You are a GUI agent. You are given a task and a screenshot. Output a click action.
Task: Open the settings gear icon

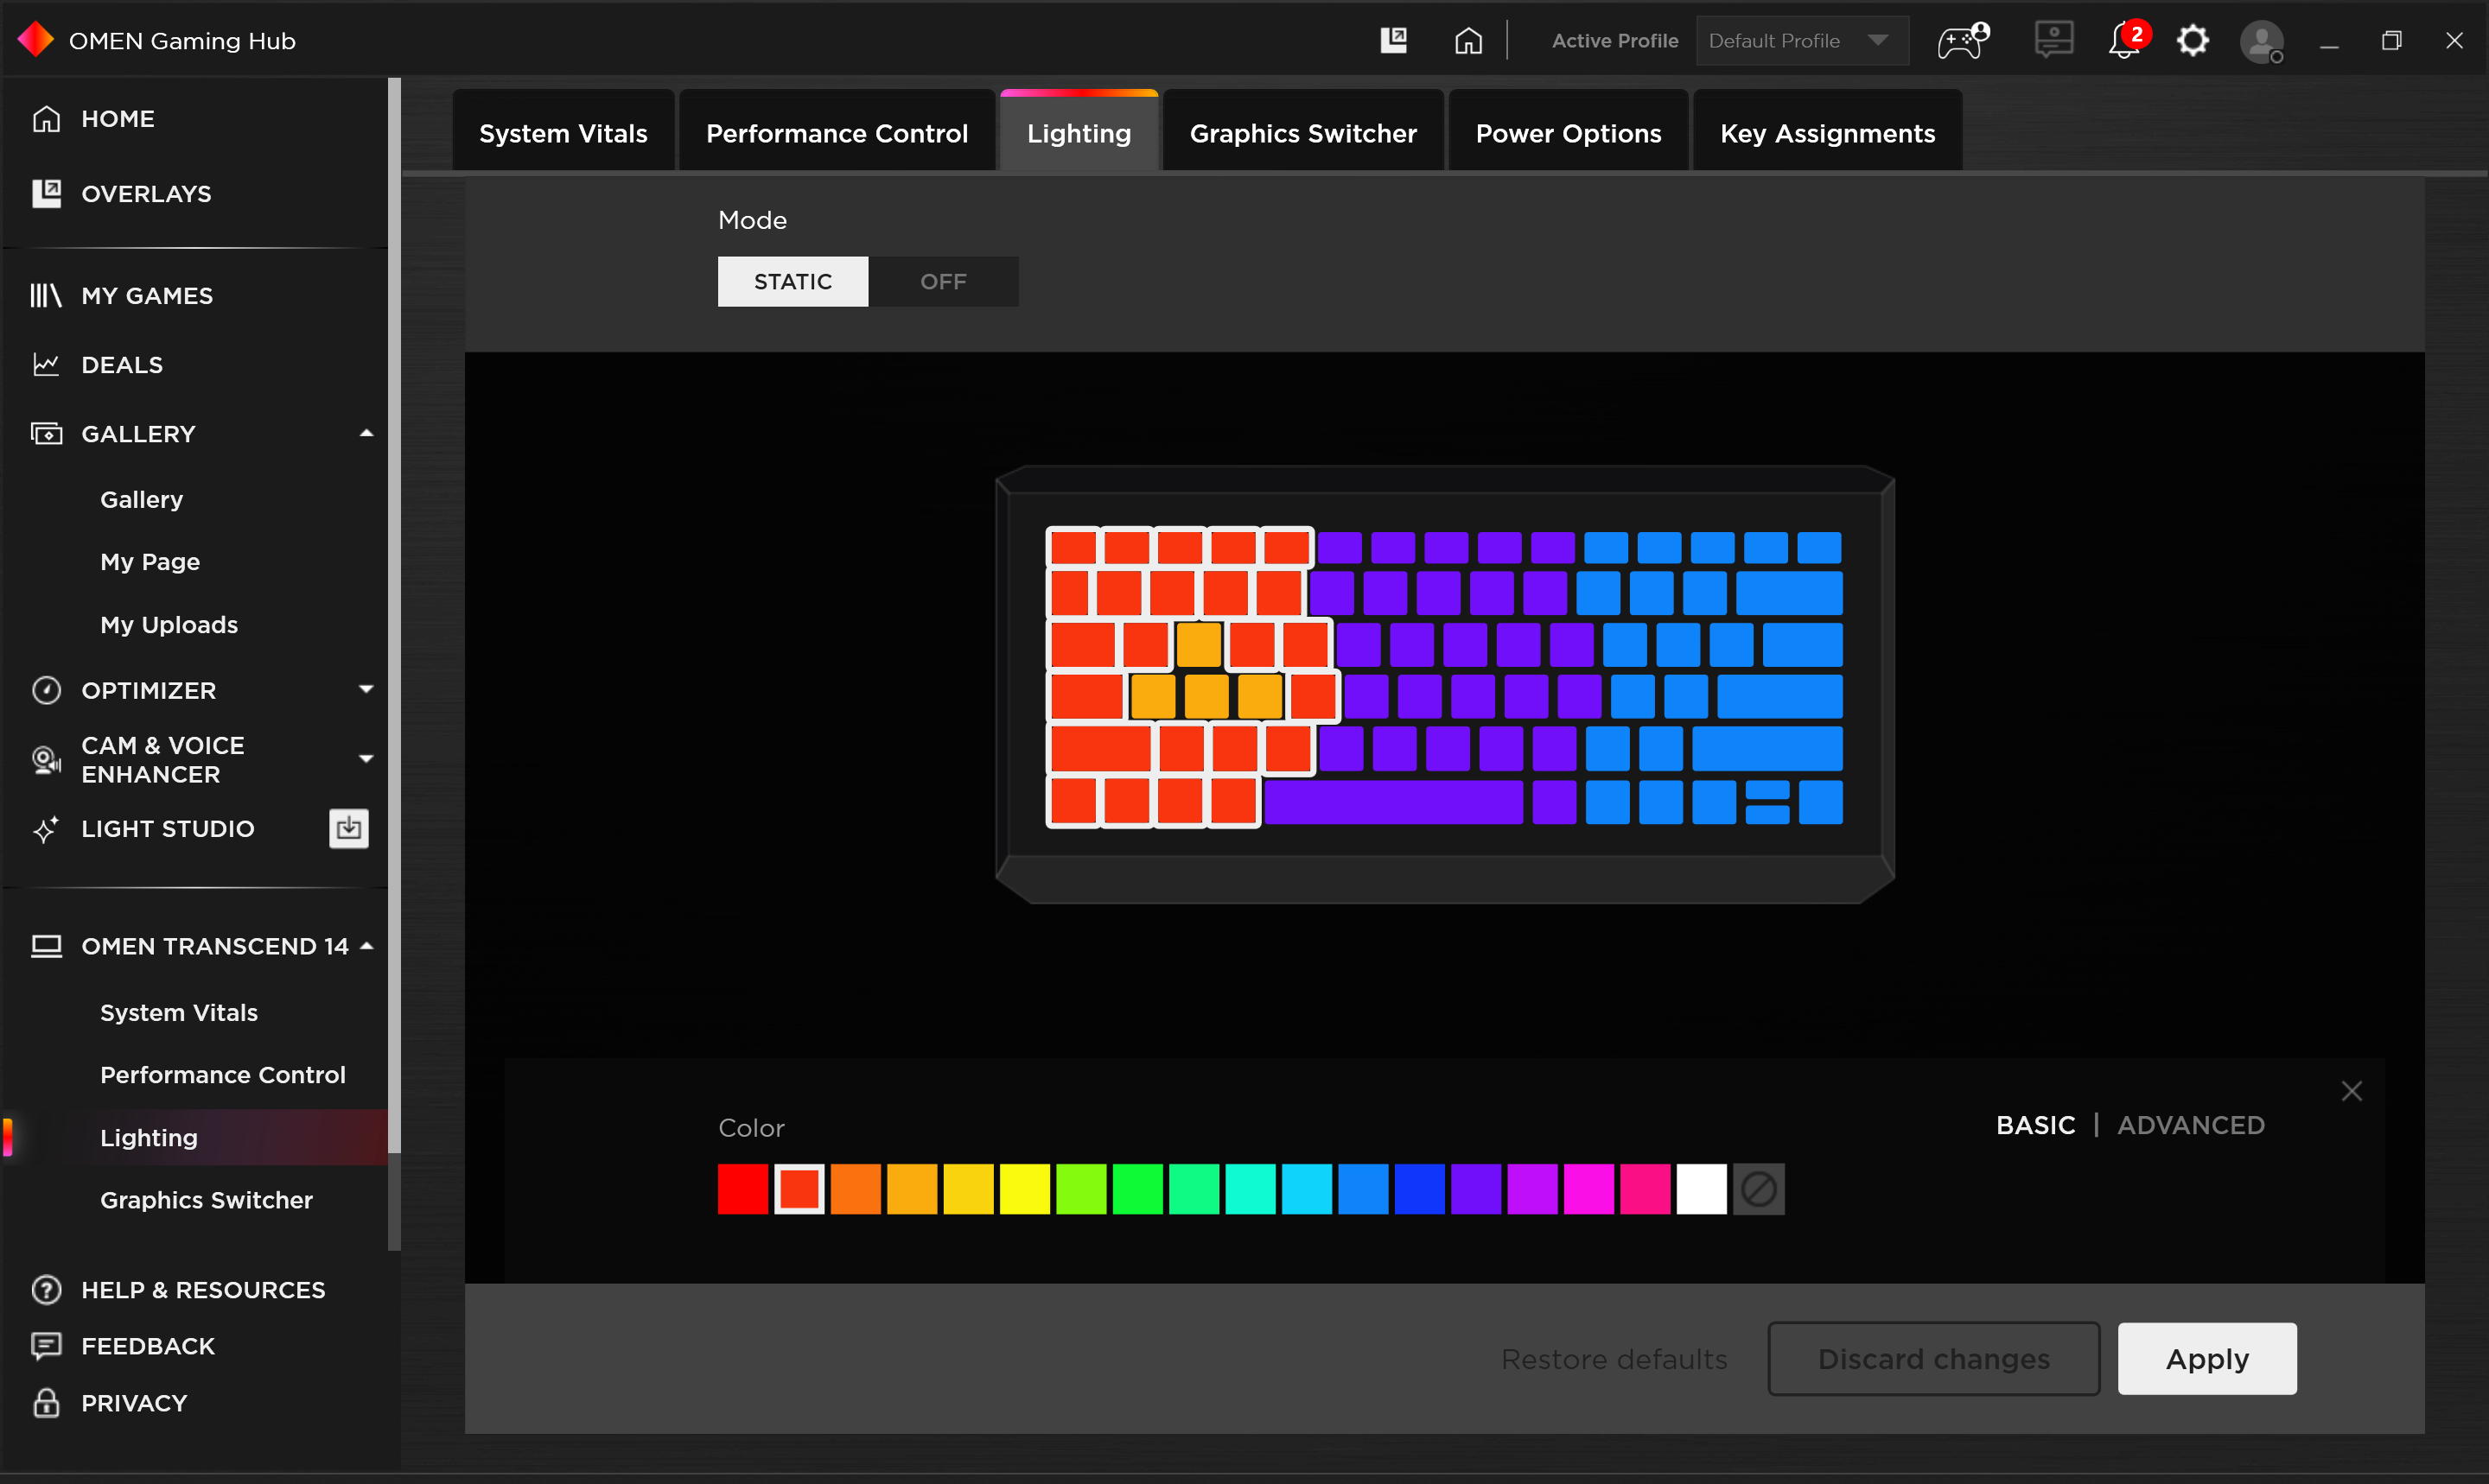2193,40
